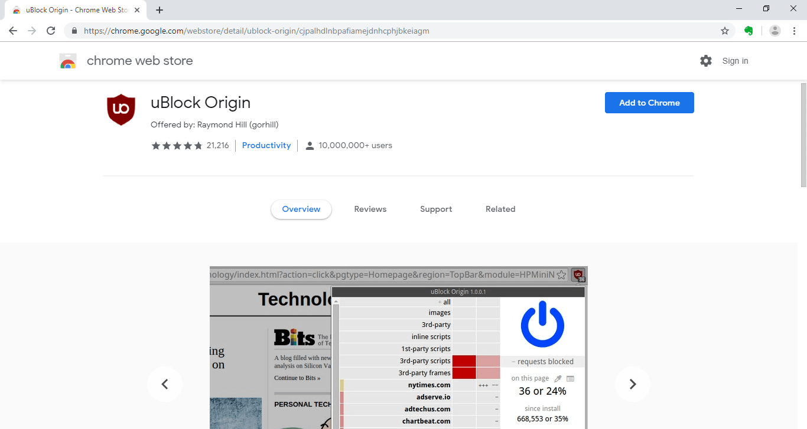
Task: Click the extension screenshot image
Action: pos(399,348)
